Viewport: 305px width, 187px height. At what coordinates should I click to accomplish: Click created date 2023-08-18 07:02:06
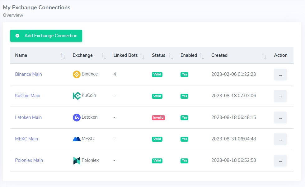[234, 96]
